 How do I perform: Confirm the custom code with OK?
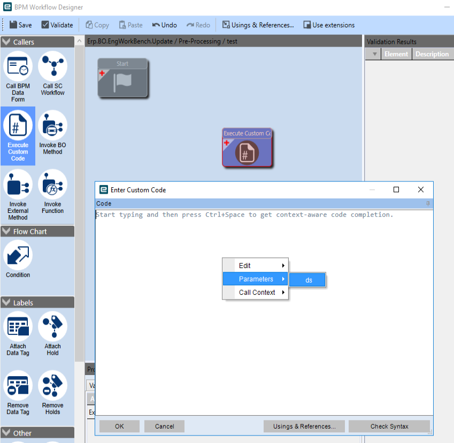pos(119,426)
